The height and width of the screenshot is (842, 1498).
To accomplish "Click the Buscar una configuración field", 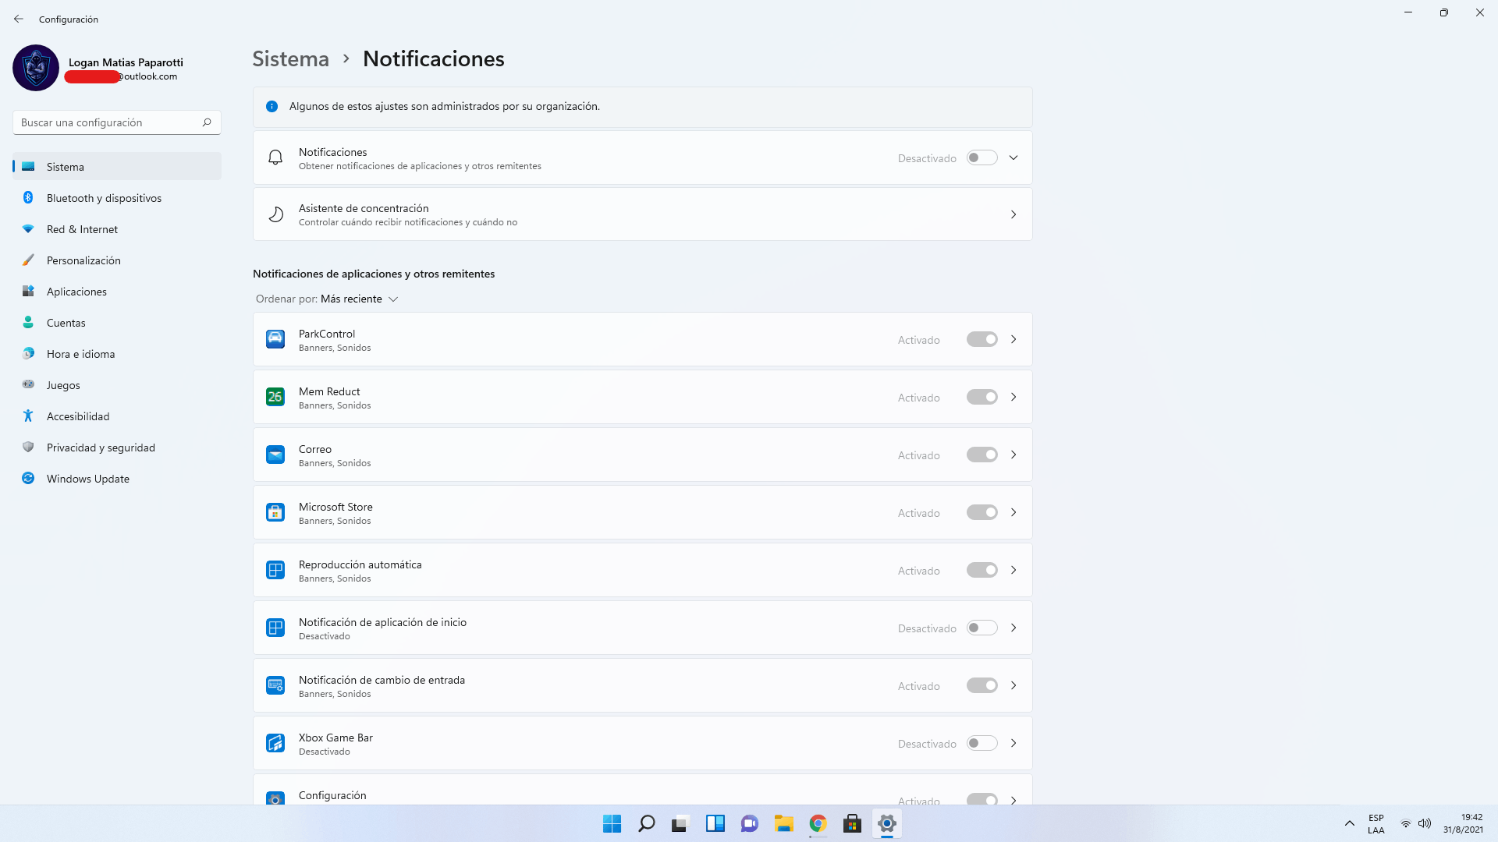I will [x=109, y=122].
